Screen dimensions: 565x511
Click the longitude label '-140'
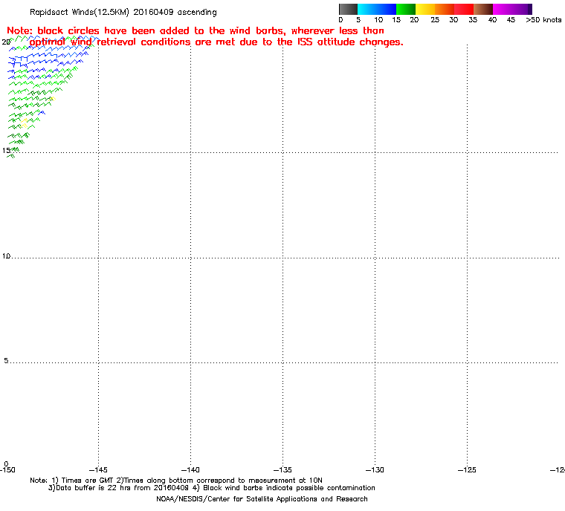190,469
